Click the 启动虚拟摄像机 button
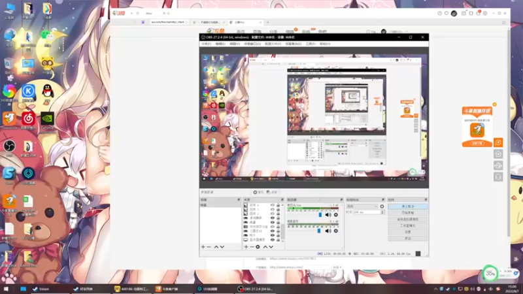Screen dimensions: 523x294 (407, 220)
